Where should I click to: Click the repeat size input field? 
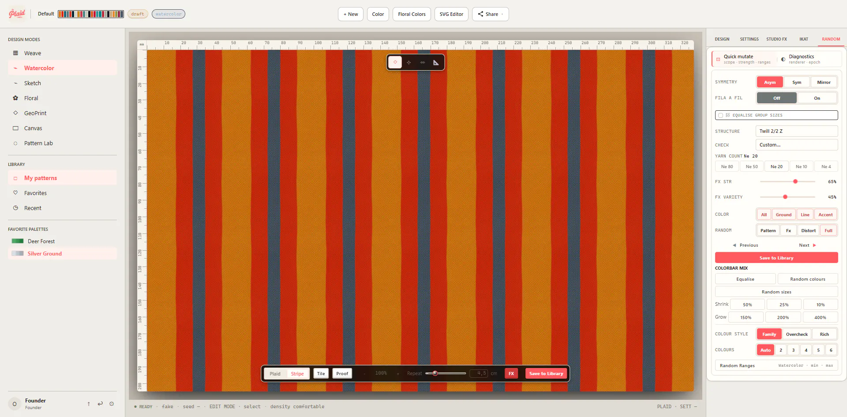(479, 373)
